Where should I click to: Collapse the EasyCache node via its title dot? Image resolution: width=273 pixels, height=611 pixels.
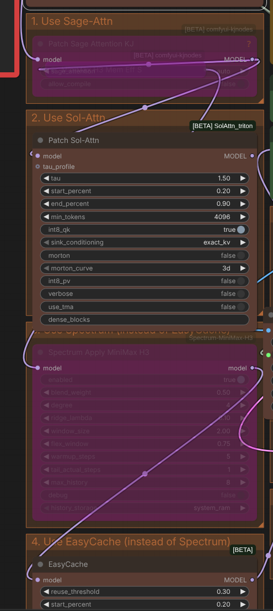click(x=40, y=564)
